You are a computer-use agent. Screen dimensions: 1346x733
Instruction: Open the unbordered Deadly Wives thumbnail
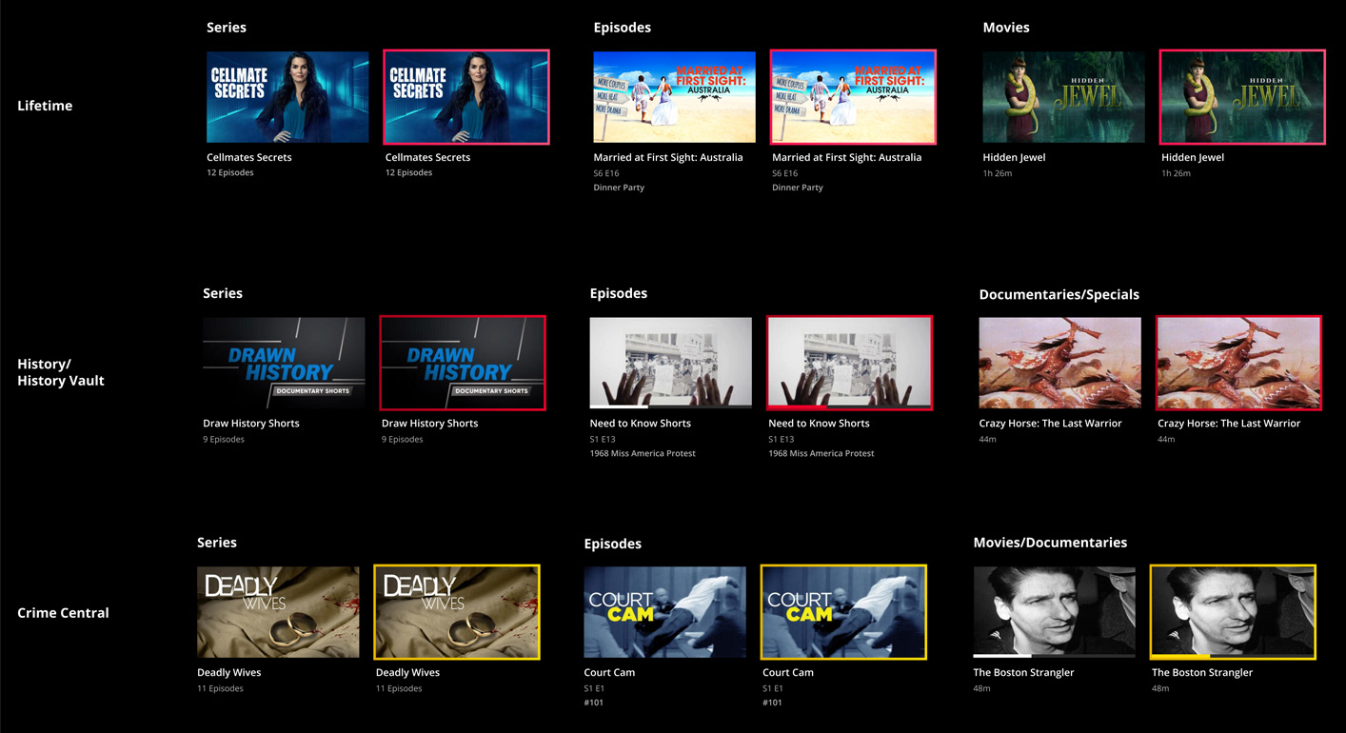pyautogui.click(x=278, y=612)
